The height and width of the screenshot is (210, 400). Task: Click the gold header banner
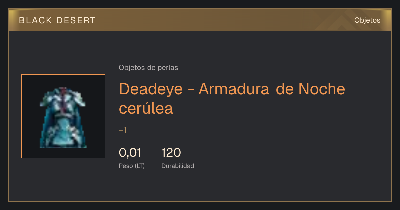(x=200, y=20)
